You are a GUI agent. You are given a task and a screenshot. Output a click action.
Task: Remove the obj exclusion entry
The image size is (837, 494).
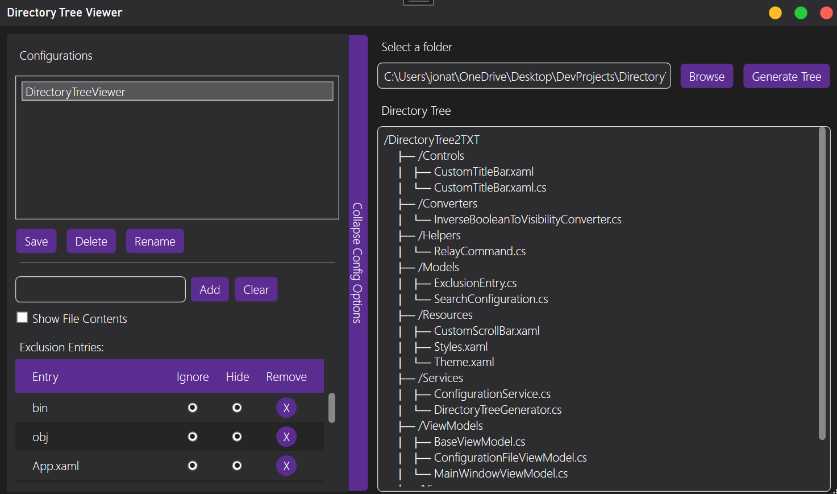click(x=286, y=437)
